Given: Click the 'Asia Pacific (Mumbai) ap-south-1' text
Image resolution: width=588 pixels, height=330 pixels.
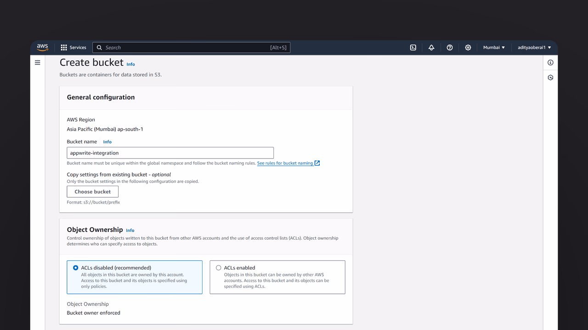Looking at the screenshot, I should tap(105, 129).
